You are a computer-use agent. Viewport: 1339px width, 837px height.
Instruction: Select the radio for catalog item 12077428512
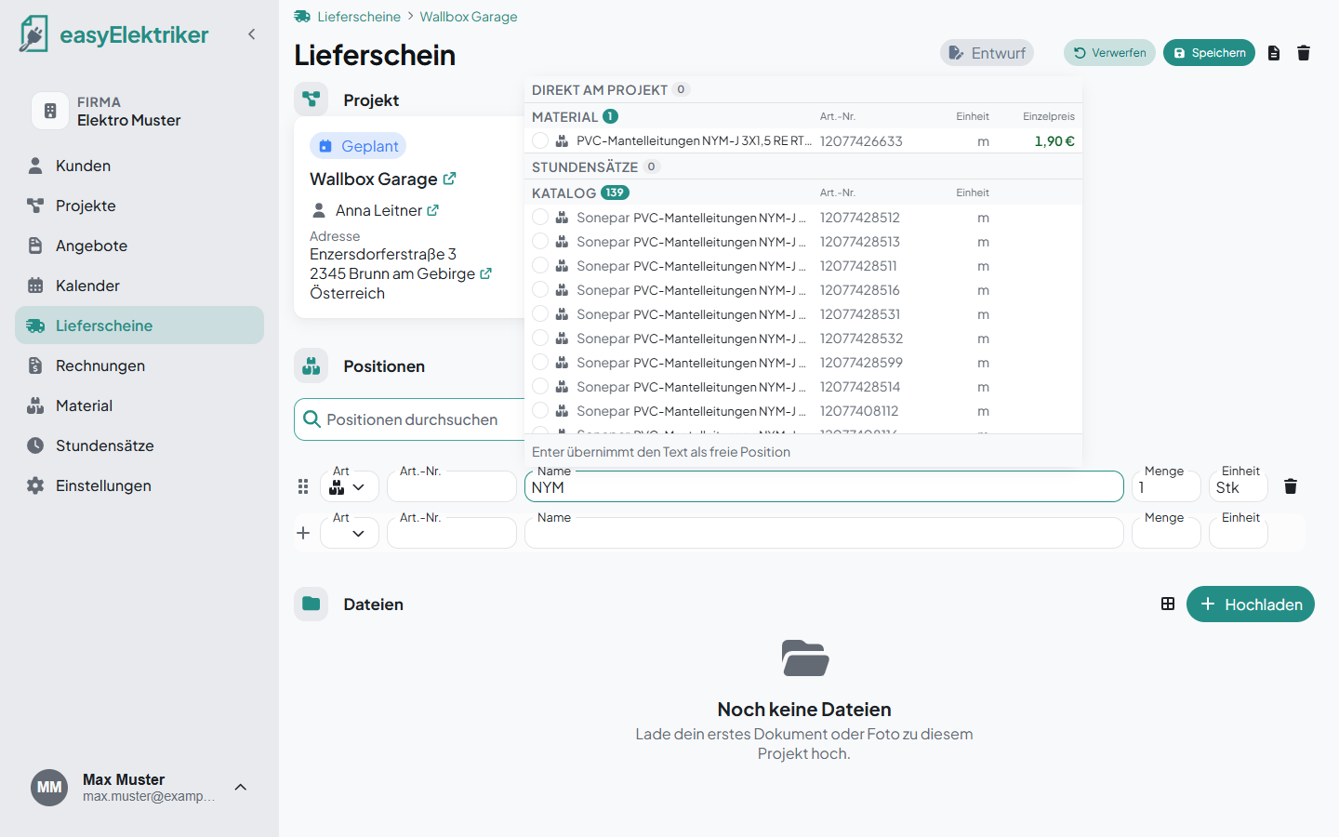540,217
